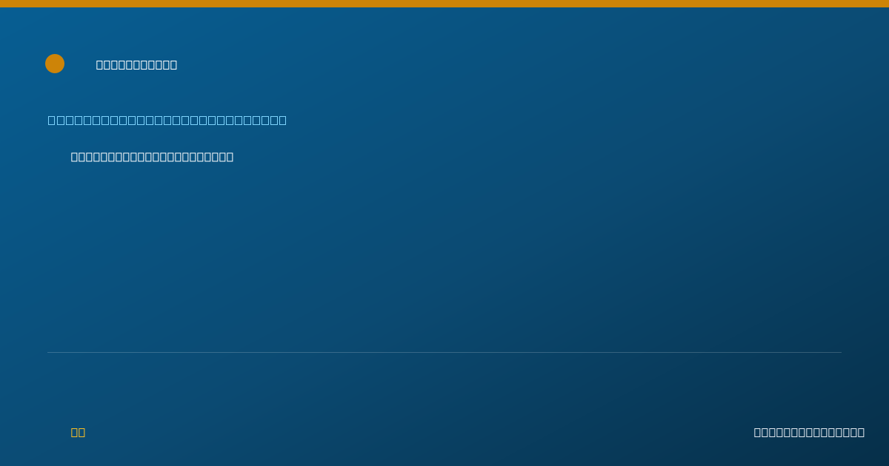The height and width of the screenshot is (466, 889).
Task: Click the short yellow label at bottom left
Action: [x=78, y=432]
